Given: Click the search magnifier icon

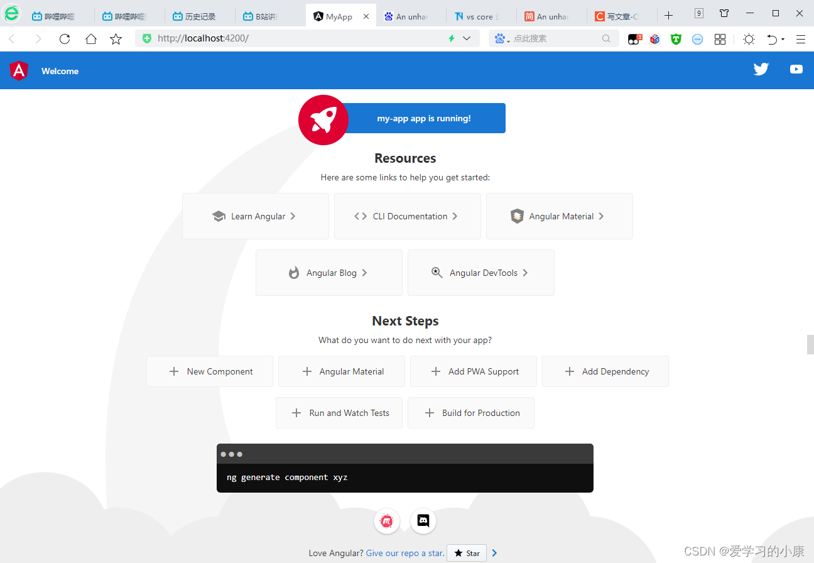Looking at the screenshot, I should 606,38.
